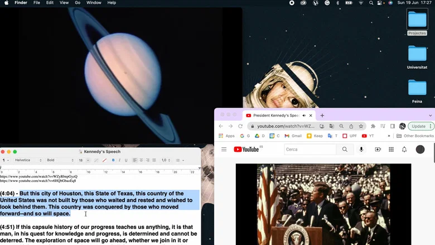Open the YouTube apps grid icon
This screenshot has height=245, width=435.
point(391,149)
